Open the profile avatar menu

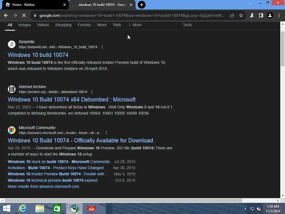click(x=270, y=16)
